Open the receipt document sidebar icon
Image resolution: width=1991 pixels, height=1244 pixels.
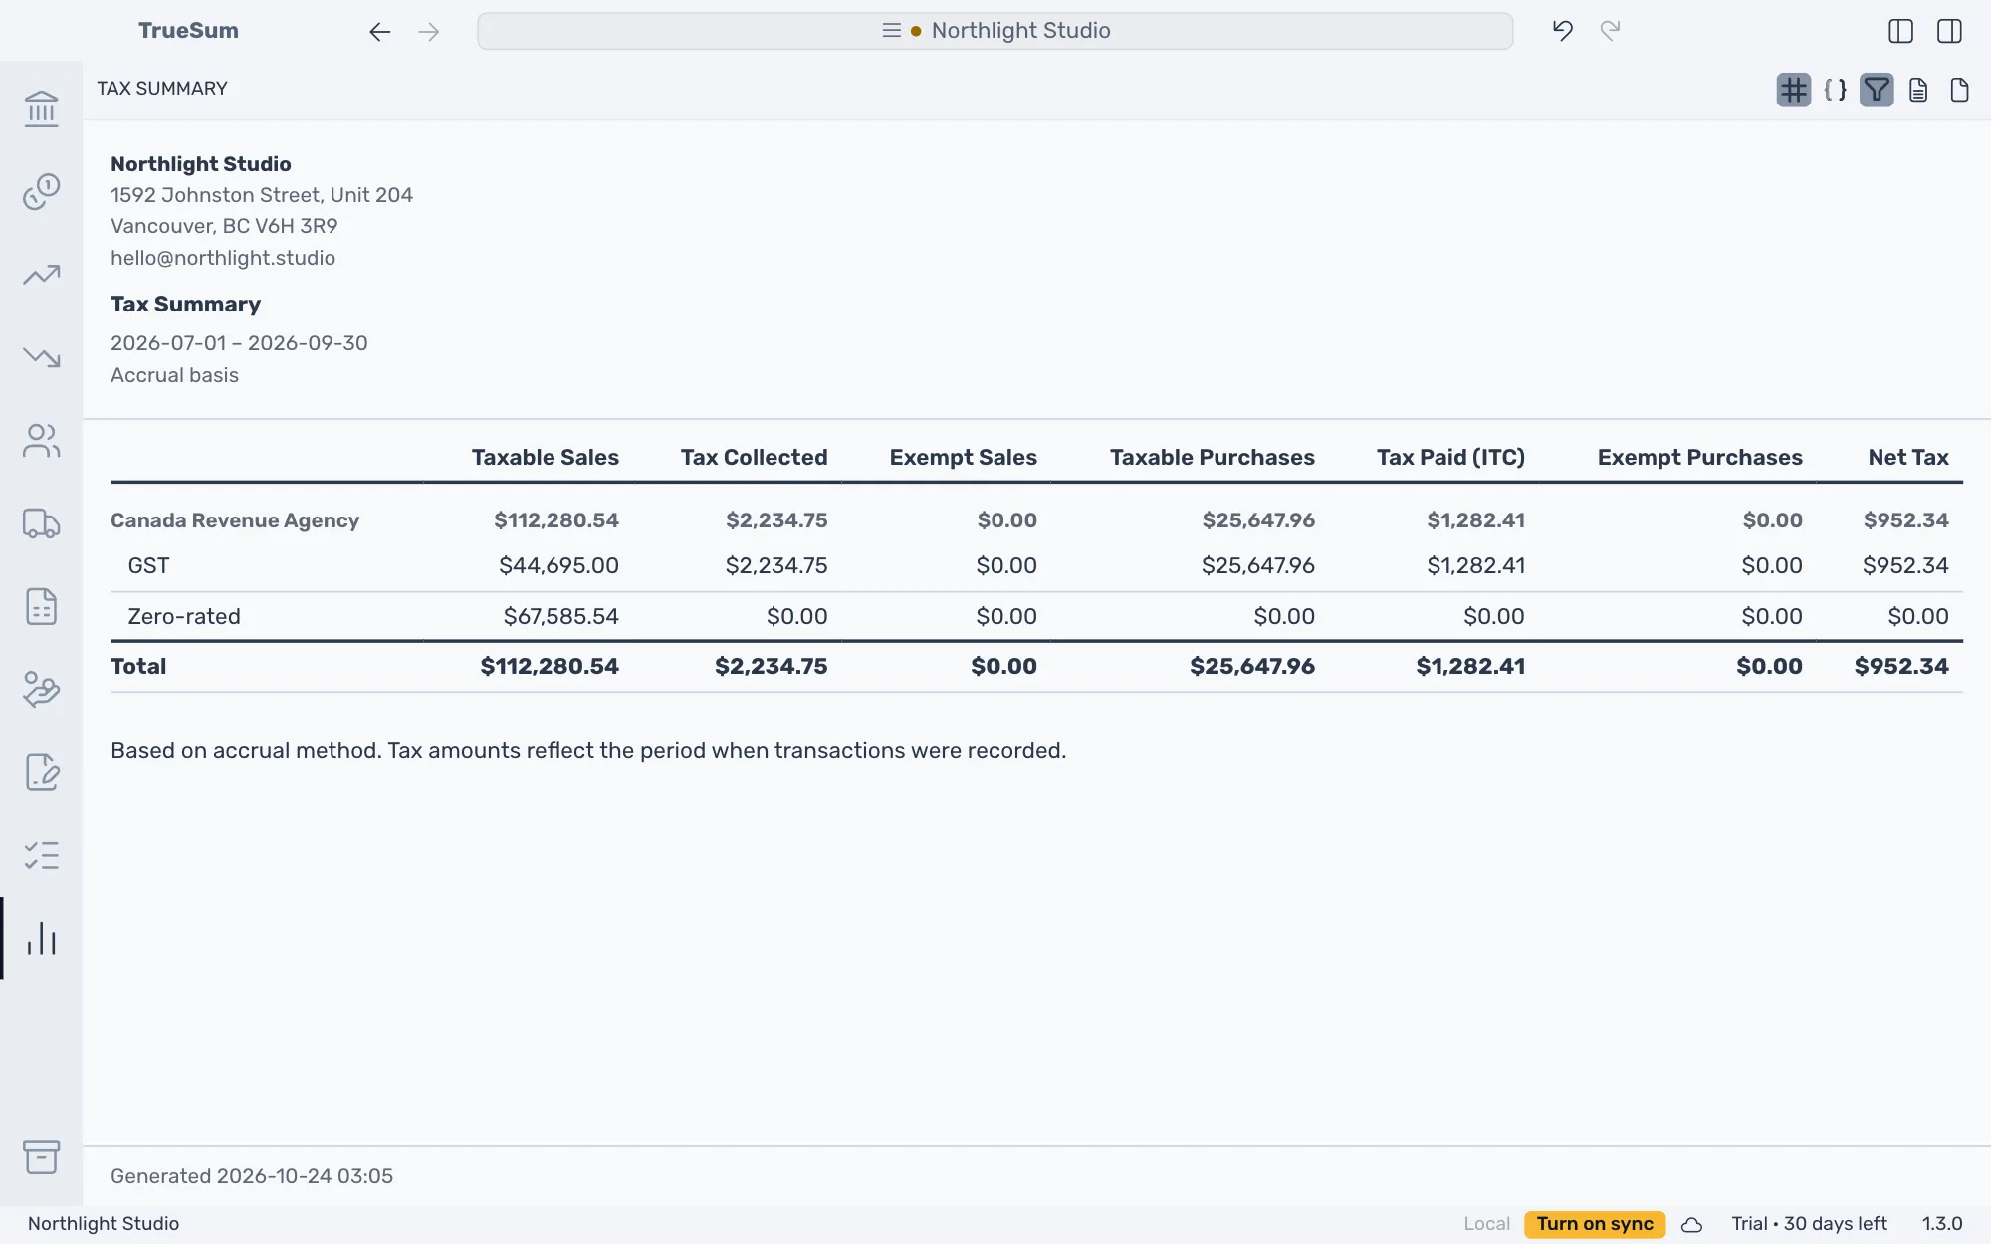41,606
